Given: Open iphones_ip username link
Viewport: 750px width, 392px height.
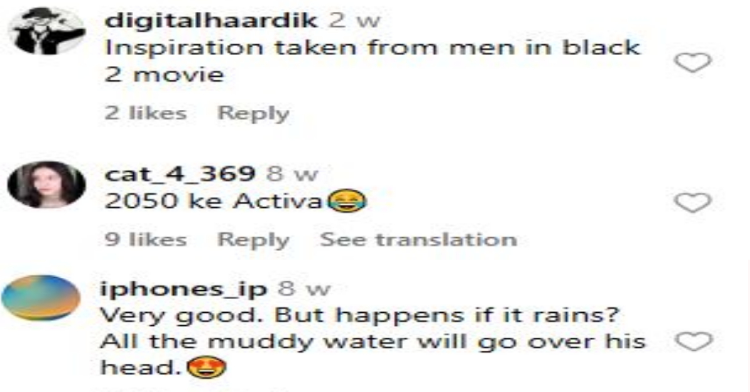Looking at the screenshot, I should click(184, 289).
